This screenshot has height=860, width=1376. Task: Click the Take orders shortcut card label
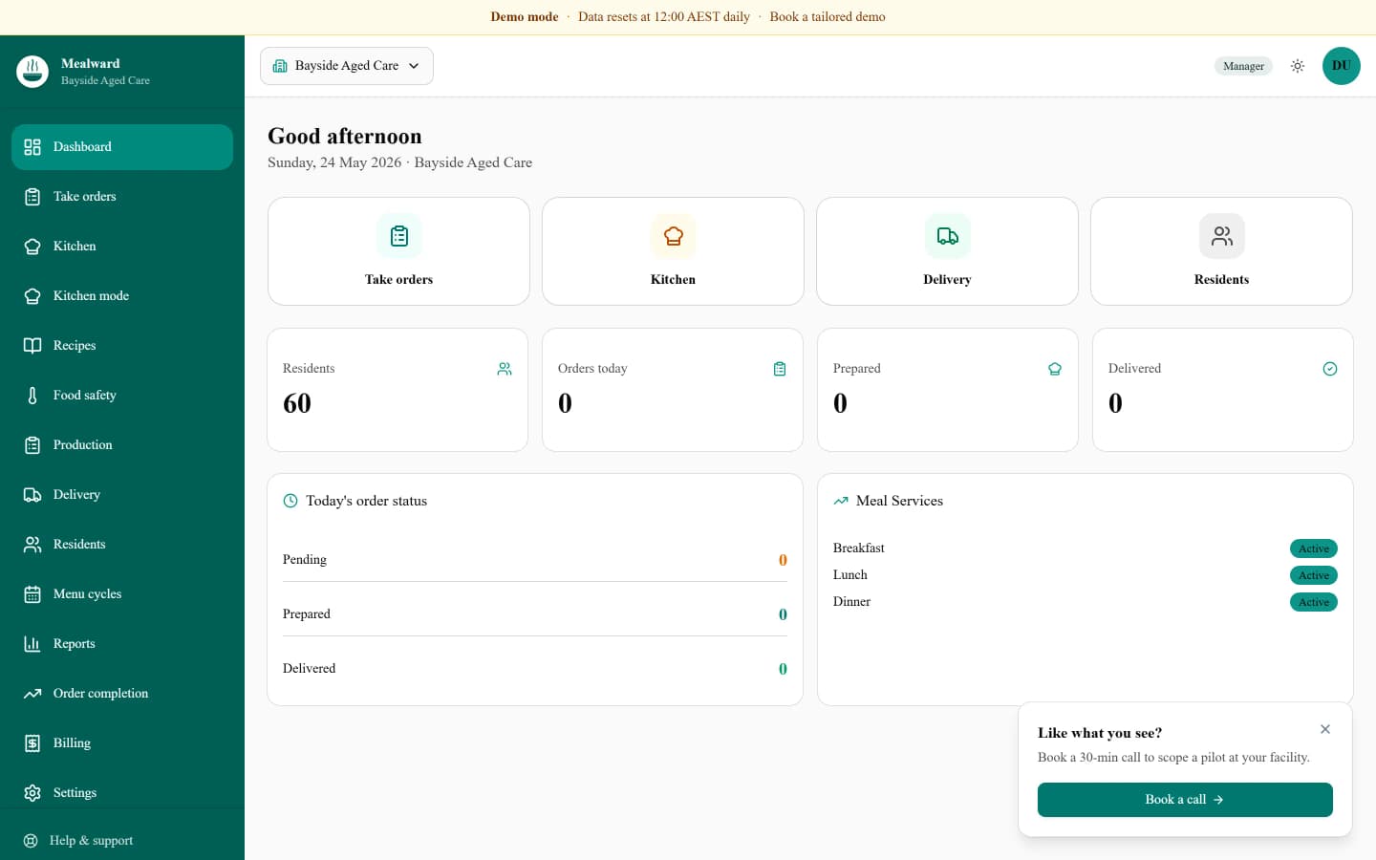pyautogui.click(x=399, y=280)
